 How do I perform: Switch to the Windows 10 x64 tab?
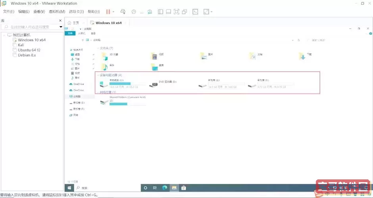pyautogui.click(x=108, y=23)
